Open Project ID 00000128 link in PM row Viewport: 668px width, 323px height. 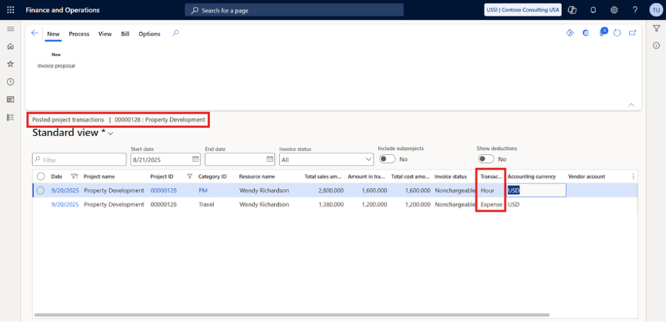pyautogui.click(x=163, y=190)
